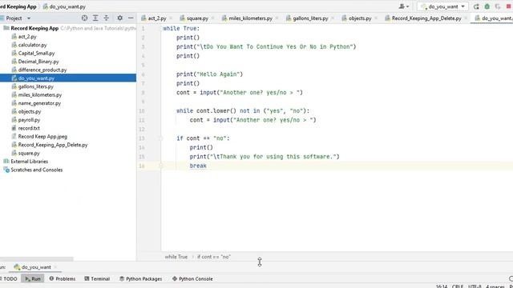Open the user account icon dropdown

[404, 6]
